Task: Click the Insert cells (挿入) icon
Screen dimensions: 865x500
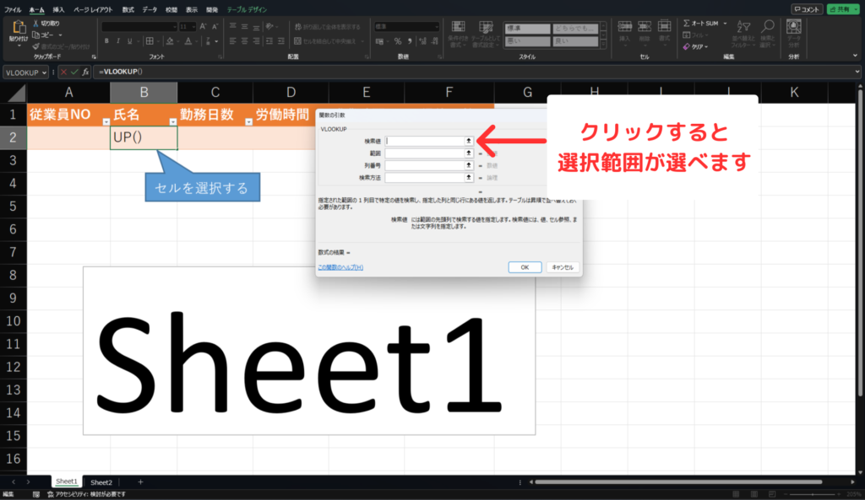Action: tap(624, 27)
